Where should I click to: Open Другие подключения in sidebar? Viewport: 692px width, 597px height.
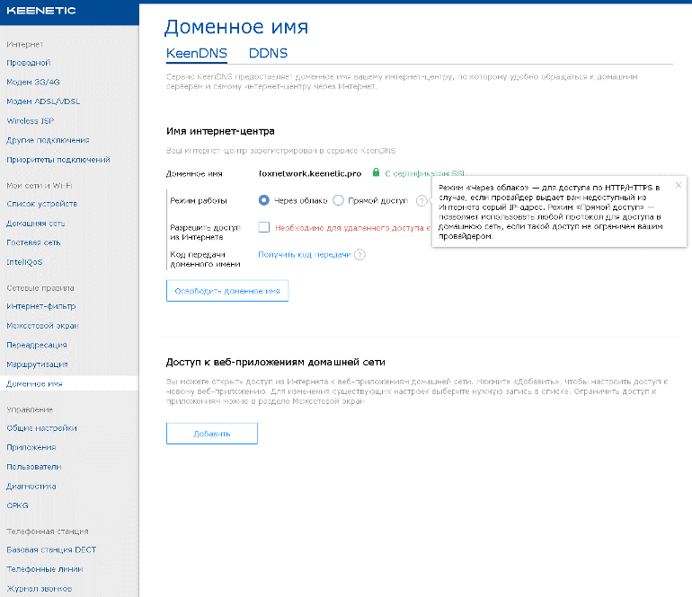tap(48, 141)
